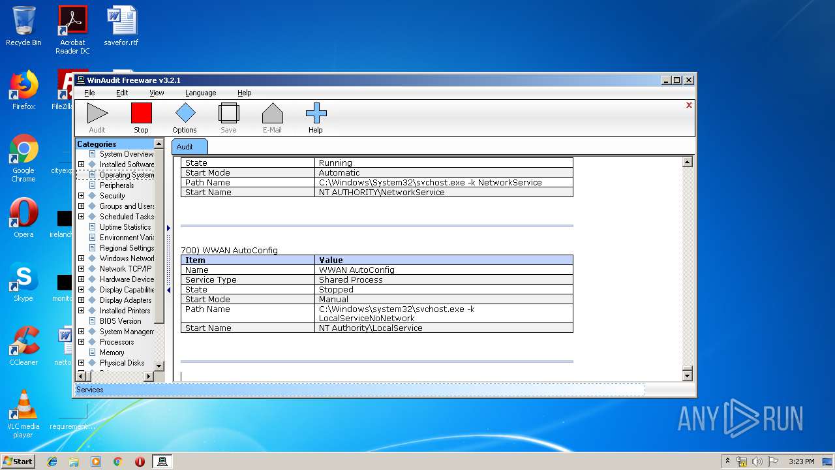Open Recycle Bin on the desktop

(x=23, y=26)
